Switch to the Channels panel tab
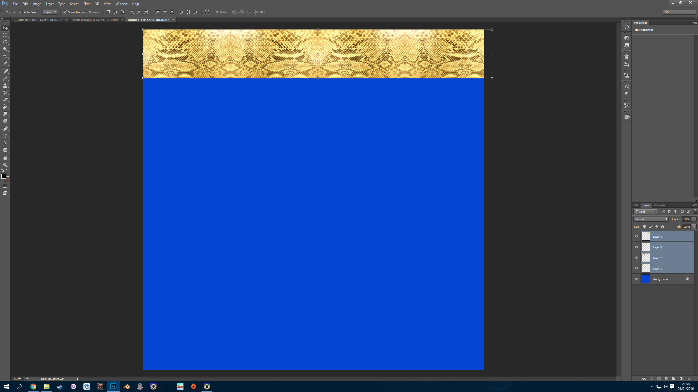Viewport: 698px width, 392px height. [660, 206]
